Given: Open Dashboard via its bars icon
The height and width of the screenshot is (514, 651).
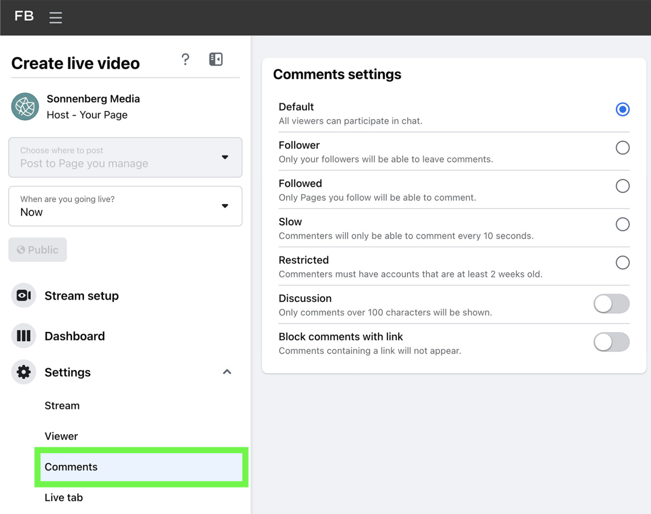Looking at the screenshot, I should [x=23, y=336].
